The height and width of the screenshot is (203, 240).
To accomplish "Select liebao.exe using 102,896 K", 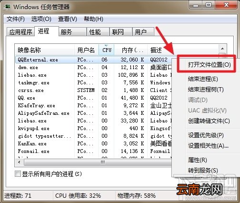I will click(94, 75).
